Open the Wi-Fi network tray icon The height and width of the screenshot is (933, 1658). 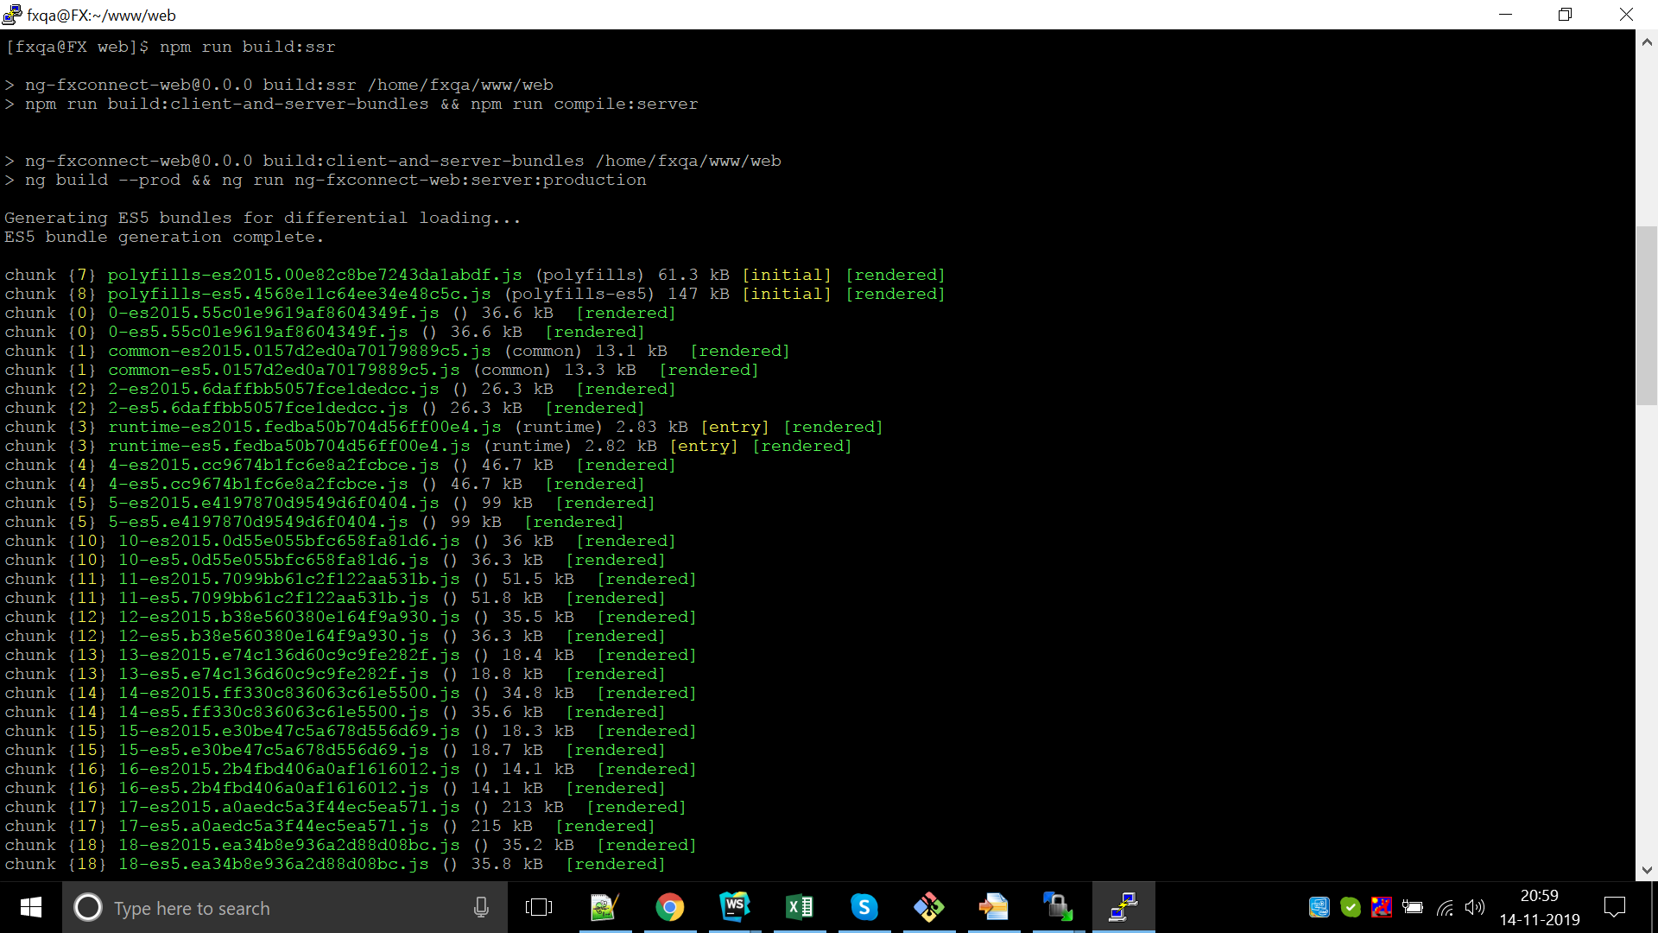(1445, 907)
